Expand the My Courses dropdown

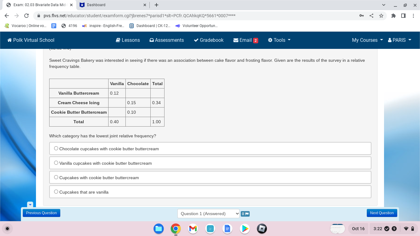pyautogui.click(x=367, y=40)
